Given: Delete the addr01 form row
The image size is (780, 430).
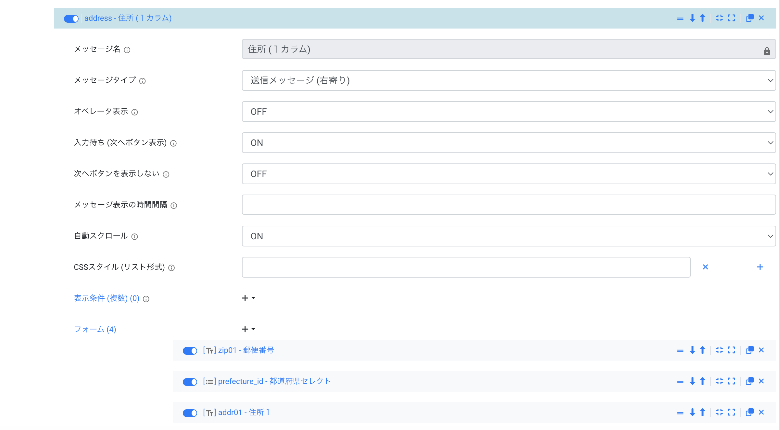Looking at the screenshot, I should click(761, 412).
